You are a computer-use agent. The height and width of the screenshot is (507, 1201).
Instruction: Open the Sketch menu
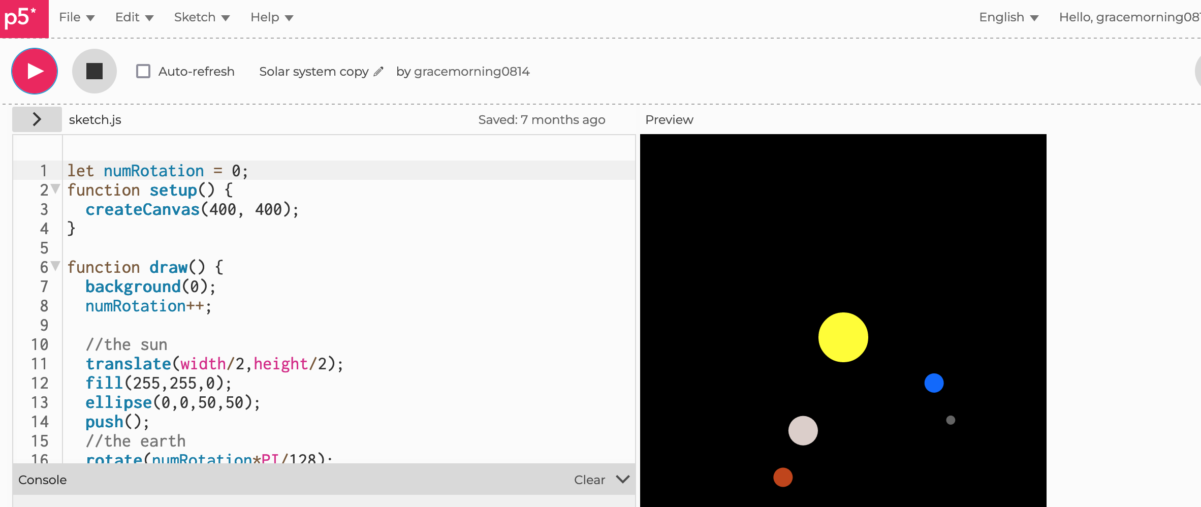click(x=201, y=17)
